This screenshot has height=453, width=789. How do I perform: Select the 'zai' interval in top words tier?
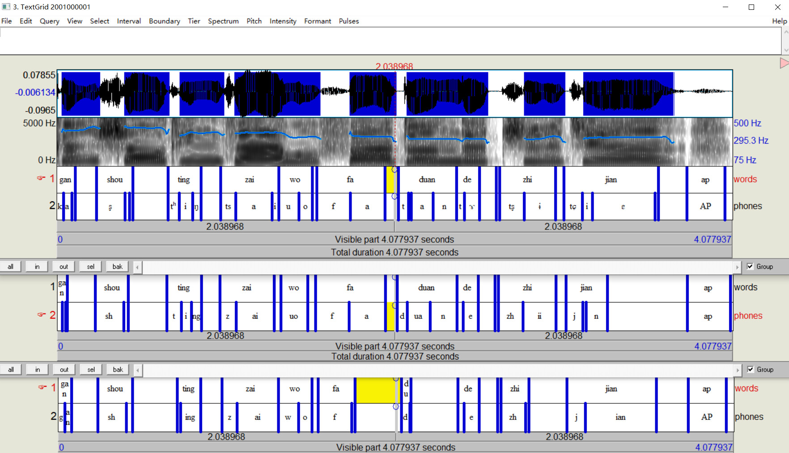pos(249,180)
